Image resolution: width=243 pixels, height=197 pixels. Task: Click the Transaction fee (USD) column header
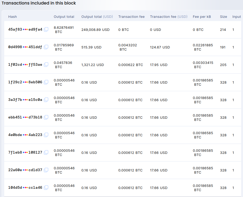(x=169, y=17)
